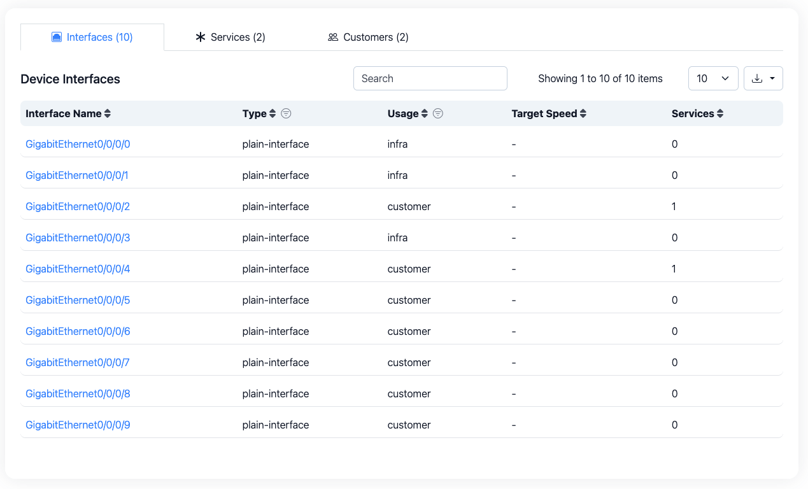
Task: Click the Search input field
Action: 430,78
